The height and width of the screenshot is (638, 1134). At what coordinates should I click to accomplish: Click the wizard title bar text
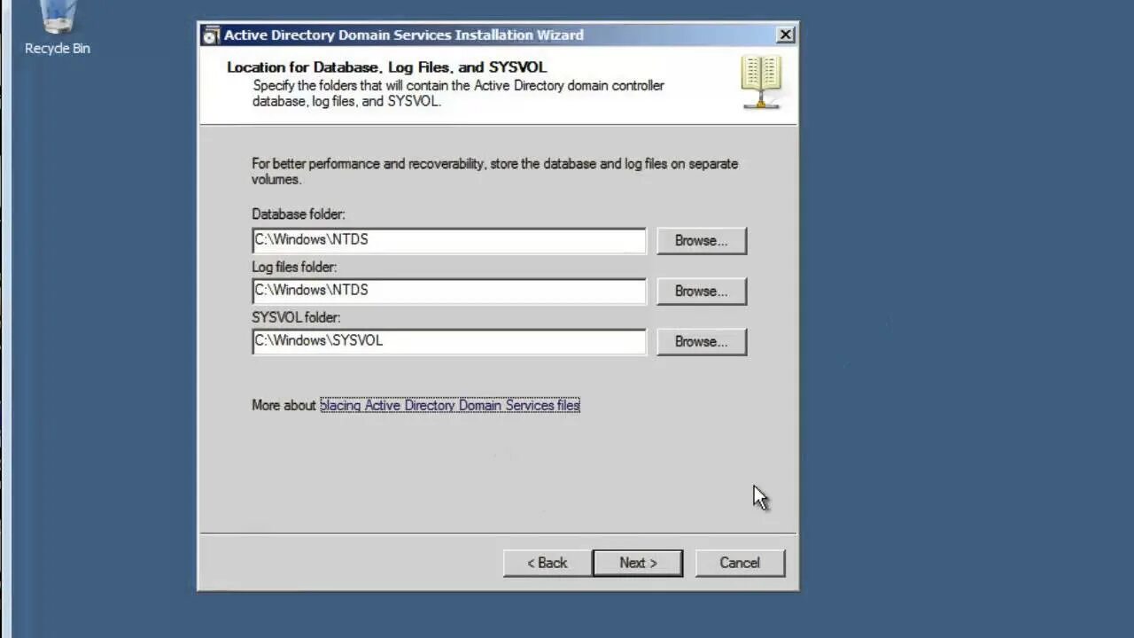point(404,35)
